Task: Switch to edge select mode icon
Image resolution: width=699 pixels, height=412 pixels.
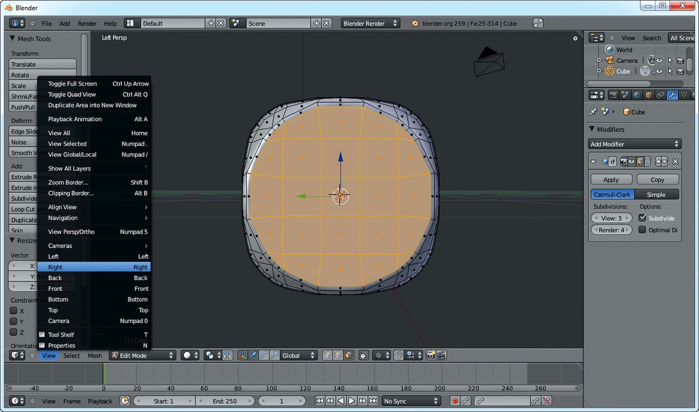Action: [x=338, y=355]
